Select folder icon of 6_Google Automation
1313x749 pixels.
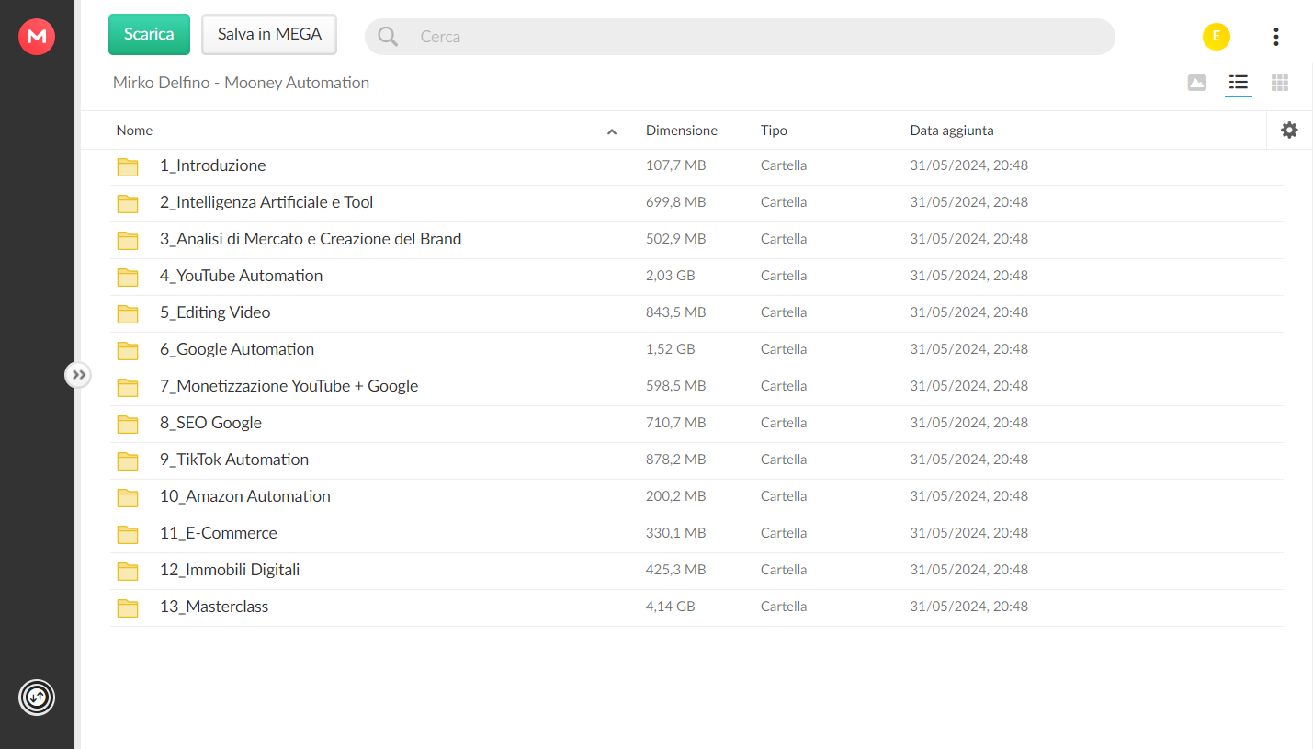point(128,350)
